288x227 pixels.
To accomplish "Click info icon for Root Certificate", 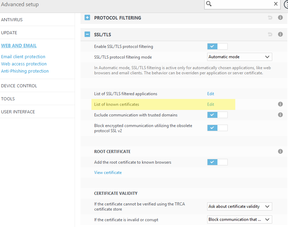I will click(280, 151).
